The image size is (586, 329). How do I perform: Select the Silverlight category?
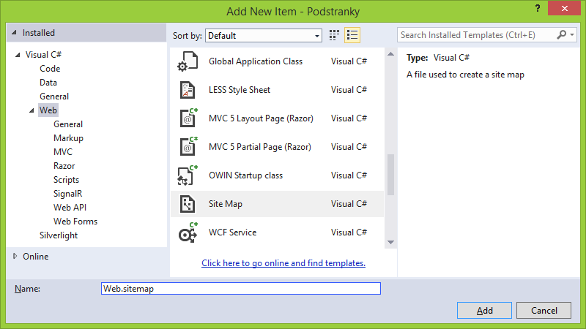(59, 235)
